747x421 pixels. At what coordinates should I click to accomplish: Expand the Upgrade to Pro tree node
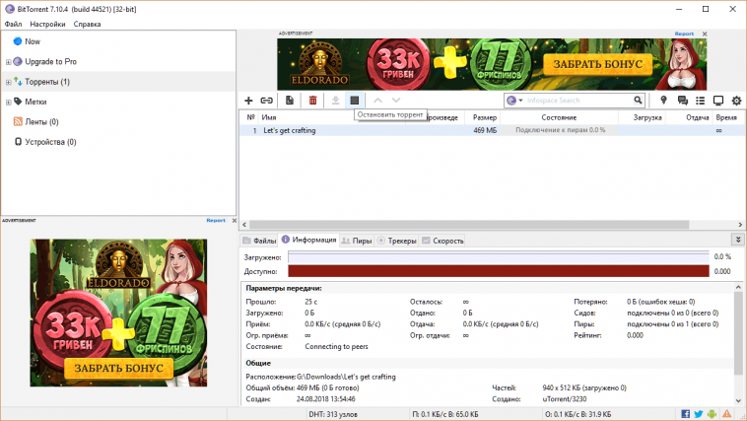coord(8,62)
